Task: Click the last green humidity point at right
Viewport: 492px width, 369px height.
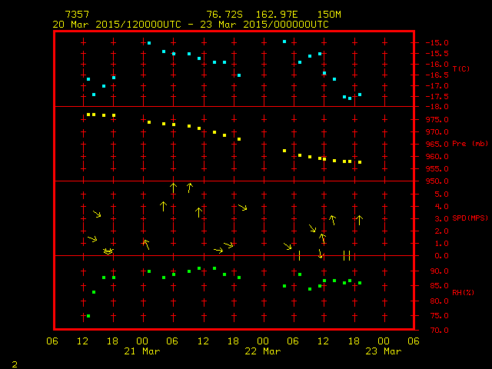Action: (360, 283)
